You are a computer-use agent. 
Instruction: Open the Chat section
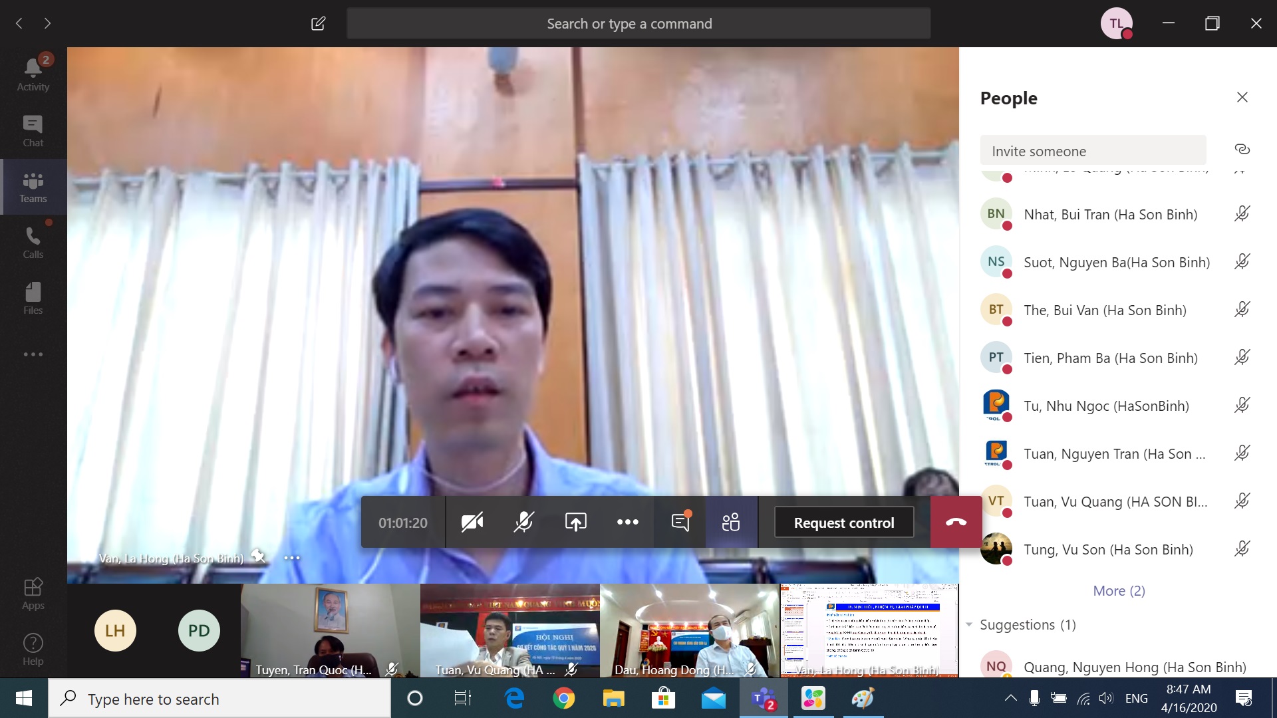click(x=33, y=131)
